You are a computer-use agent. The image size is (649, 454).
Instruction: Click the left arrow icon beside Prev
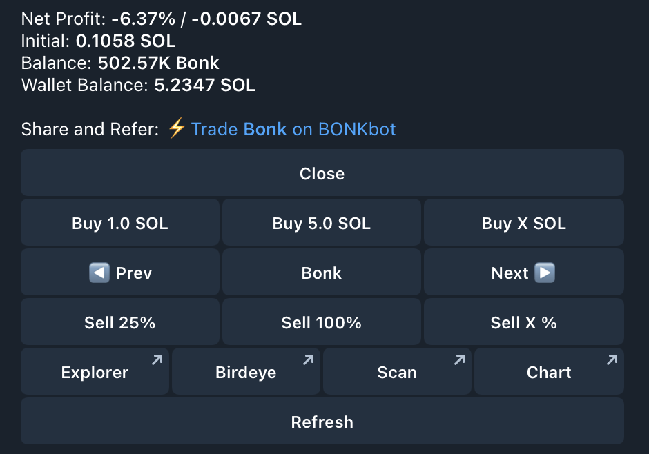click(x=99, y=273)
